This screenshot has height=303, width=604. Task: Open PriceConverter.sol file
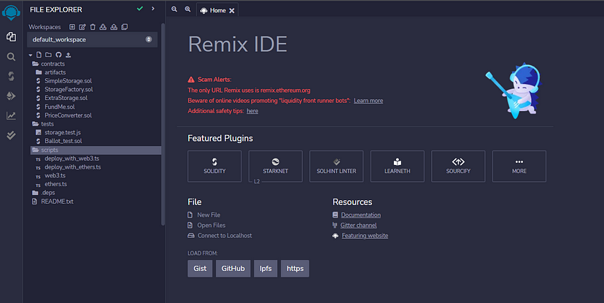pyautogui.click(x=68, y=115)
